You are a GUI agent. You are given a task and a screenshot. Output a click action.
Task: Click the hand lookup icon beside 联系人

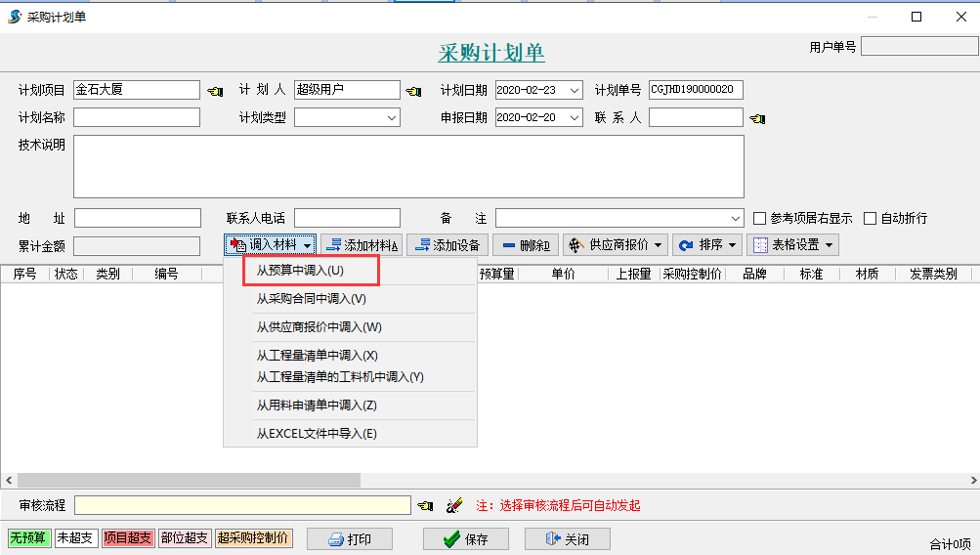pyautogui.click(x=756, y=118)
